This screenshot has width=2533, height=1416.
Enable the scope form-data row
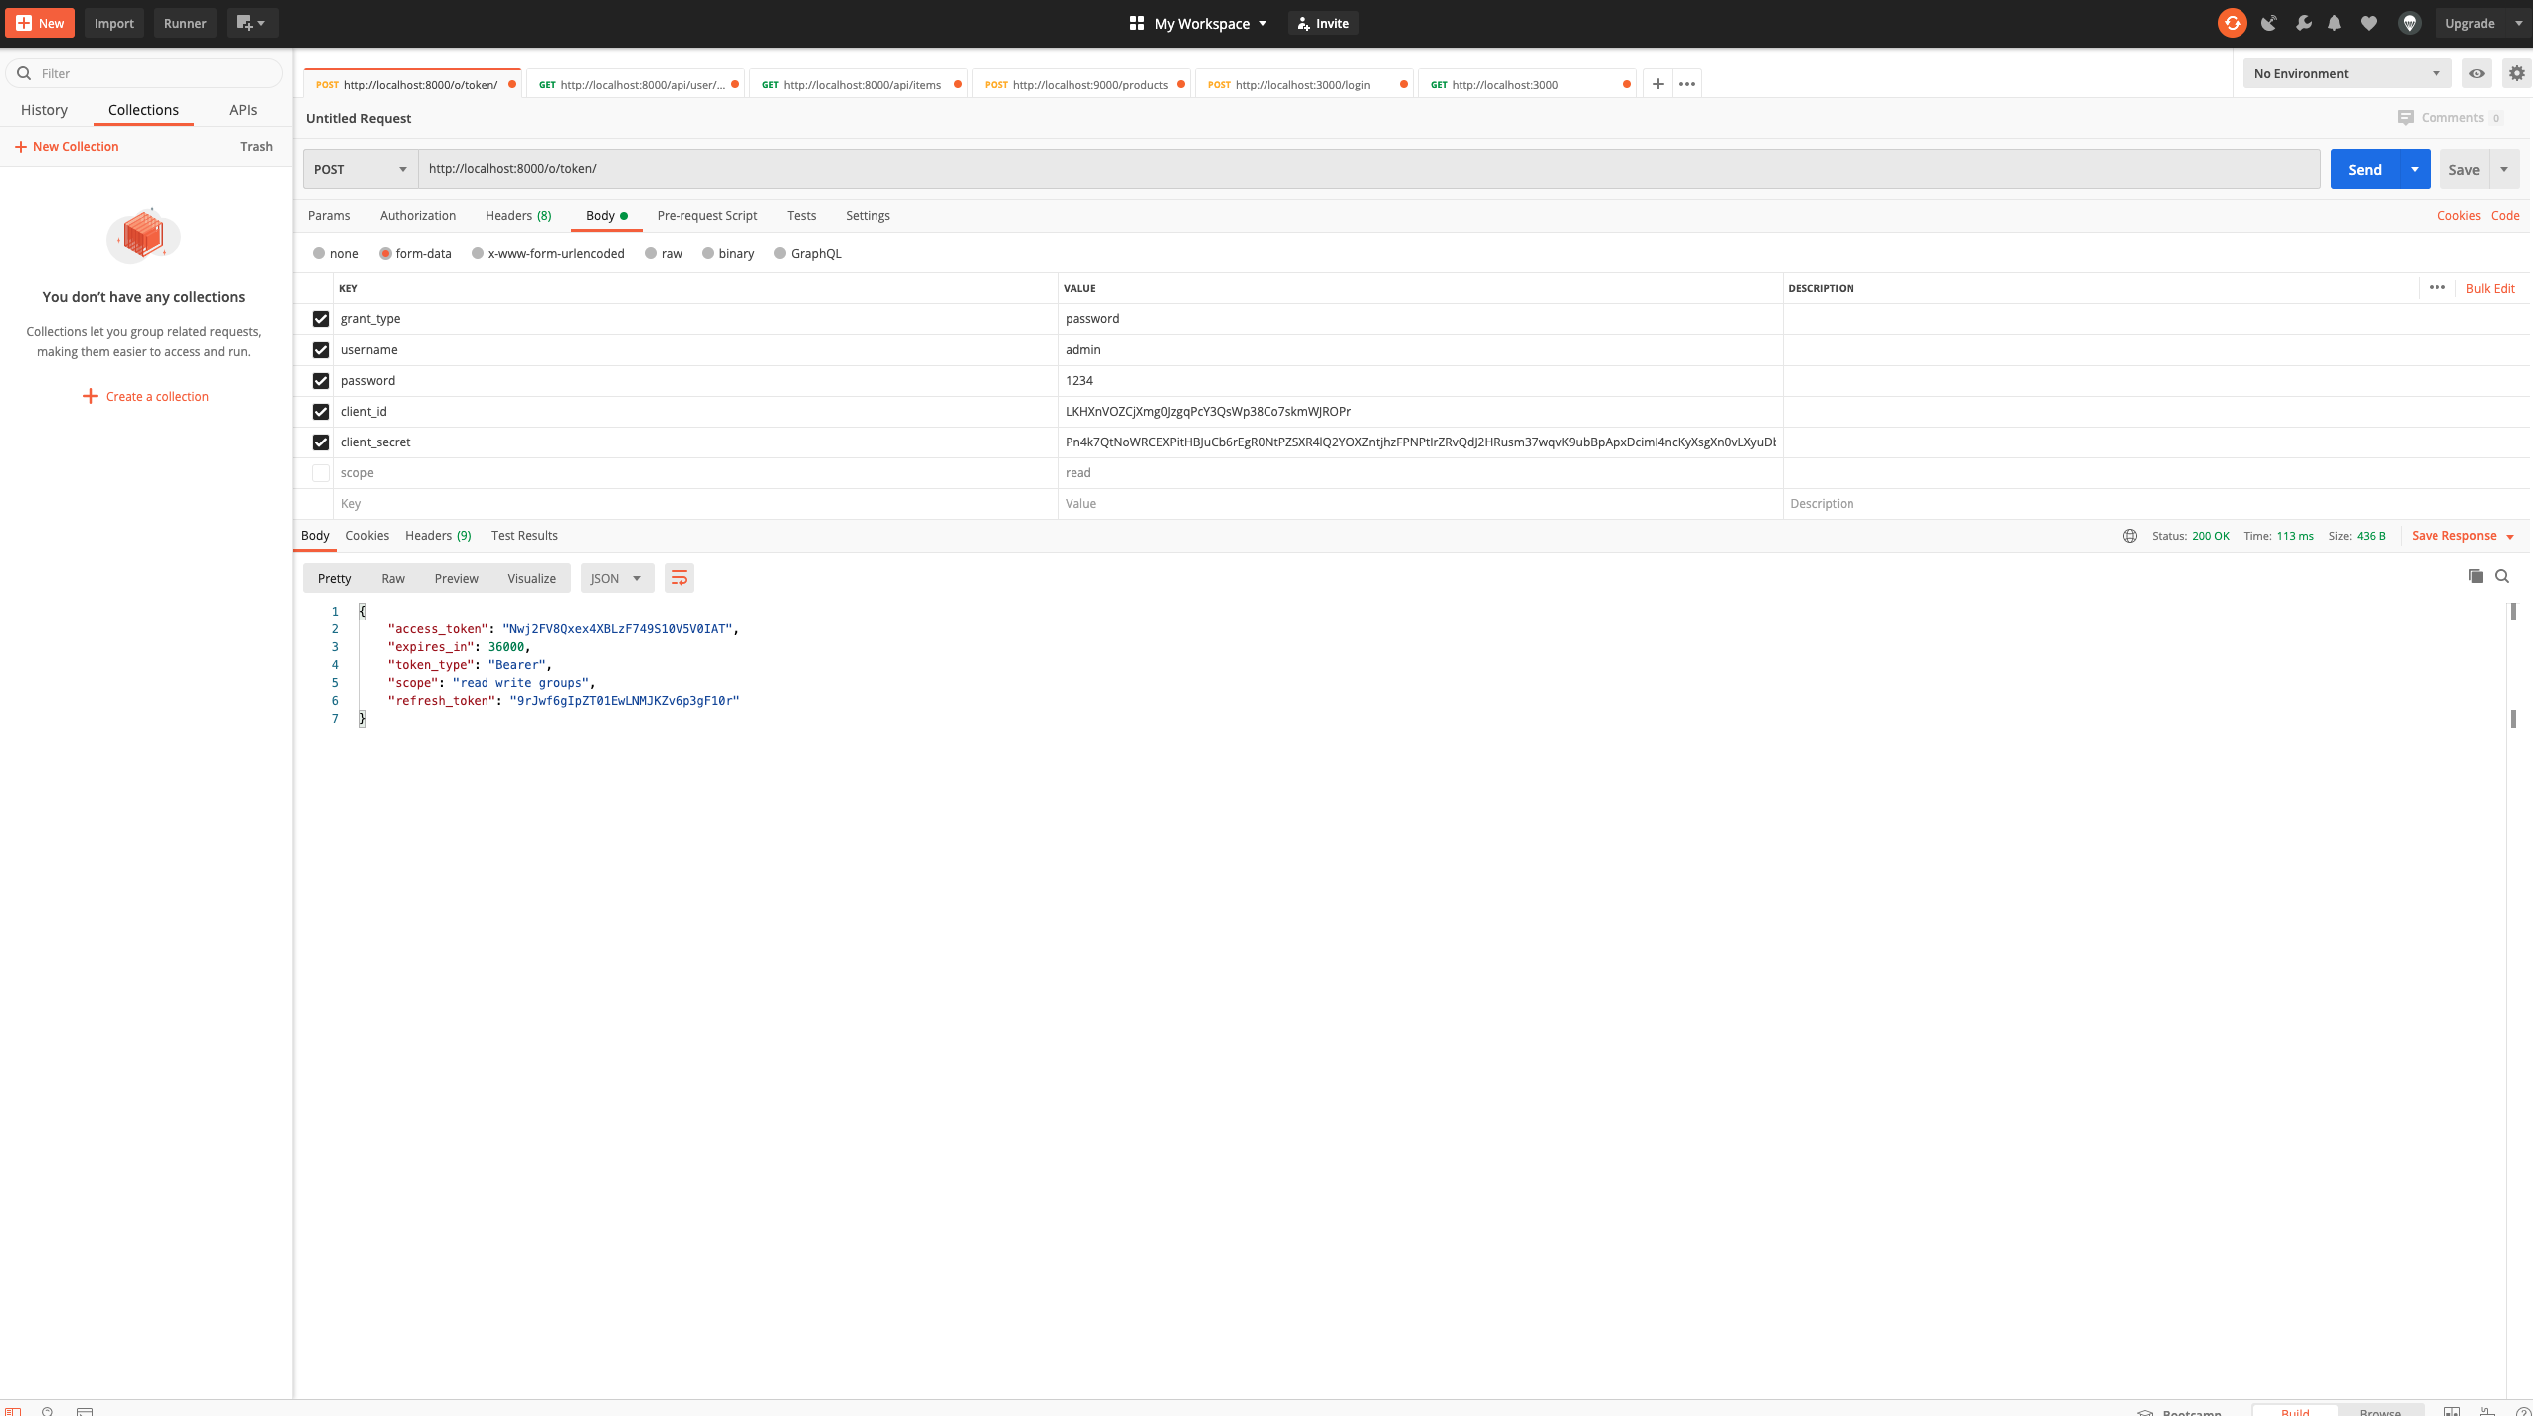click(320, 472)
